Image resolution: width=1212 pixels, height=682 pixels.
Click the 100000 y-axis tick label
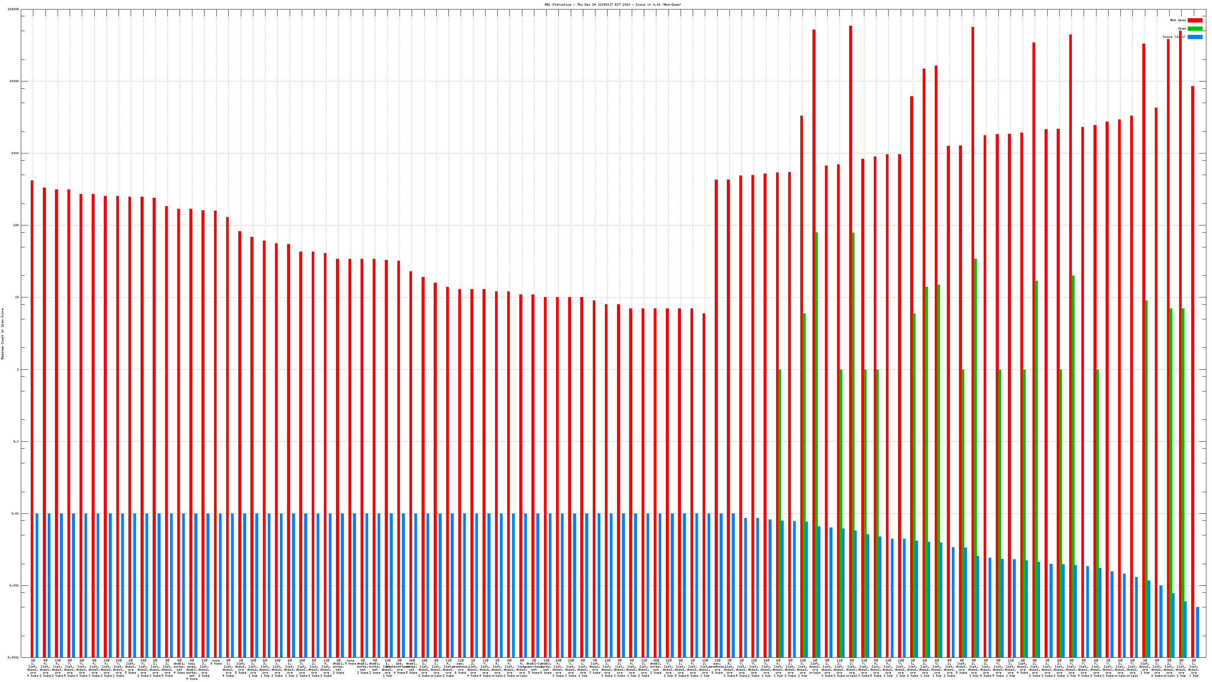(14, 9)
